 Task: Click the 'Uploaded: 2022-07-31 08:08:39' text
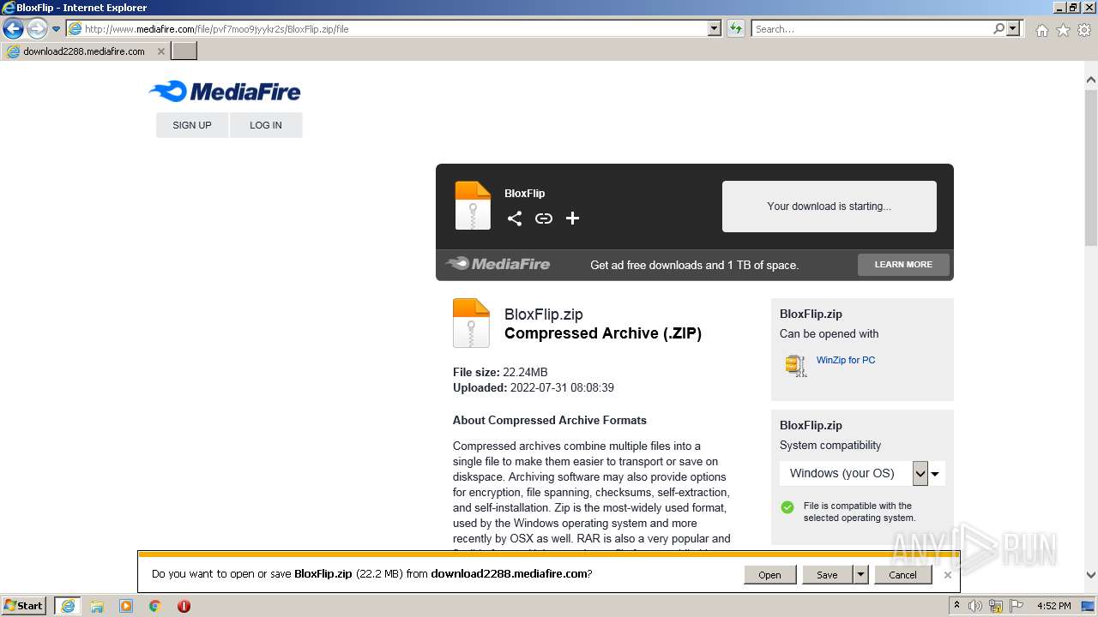point(534,388)
